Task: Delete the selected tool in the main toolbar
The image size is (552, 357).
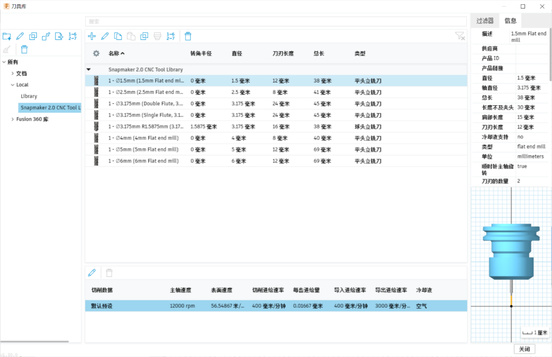Action: pos(188,36)
